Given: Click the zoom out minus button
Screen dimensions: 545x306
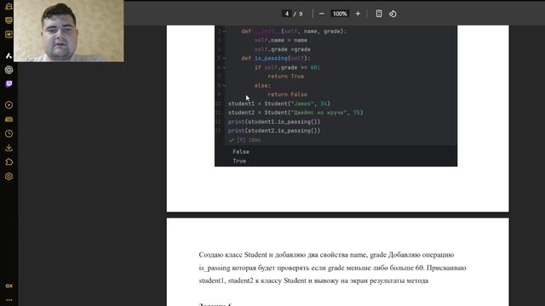Looking at the screenshot, I should pos(322,14).
